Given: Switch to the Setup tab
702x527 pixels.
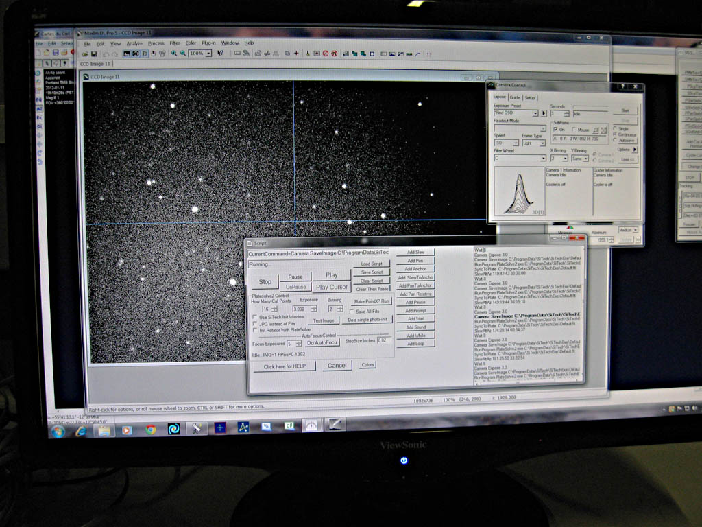Looking at the screenshot, I should 530,97.
